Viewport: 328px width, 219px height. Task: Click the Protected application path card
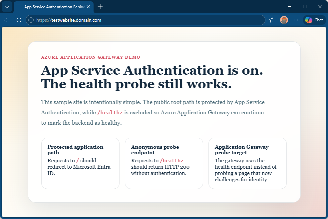(80, 163)
